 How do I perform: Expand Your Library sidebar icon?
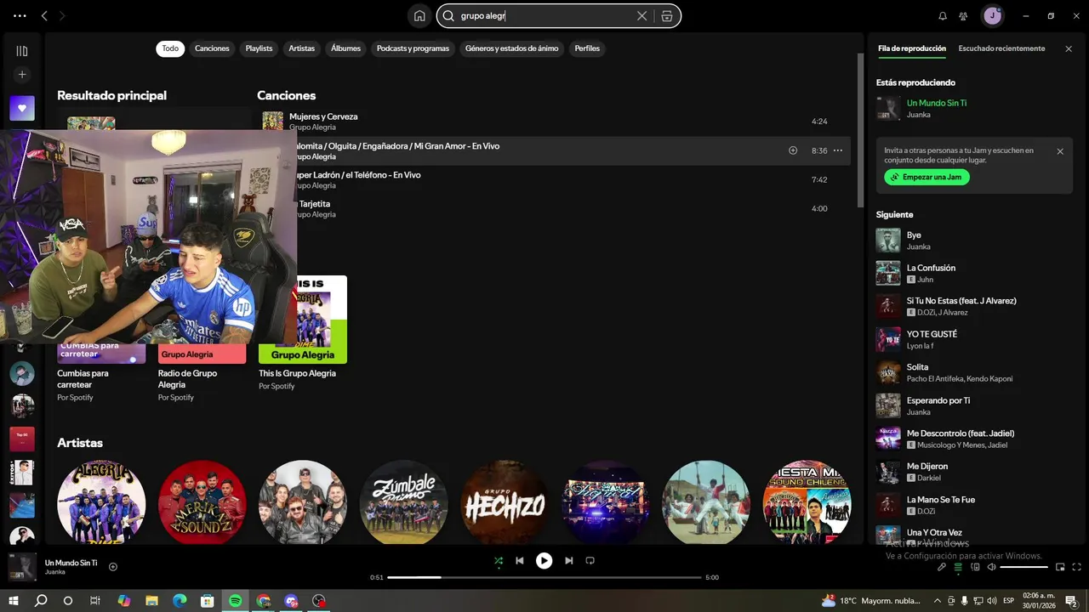click(22, 51)
